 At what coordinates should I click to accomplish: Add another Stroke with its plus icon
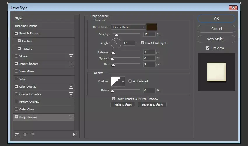[x=71, y=56]
